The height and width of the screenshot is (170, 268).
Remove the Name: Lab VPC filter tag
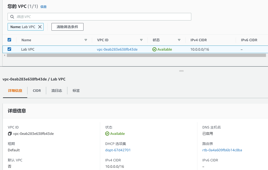[x=40, y=27]
